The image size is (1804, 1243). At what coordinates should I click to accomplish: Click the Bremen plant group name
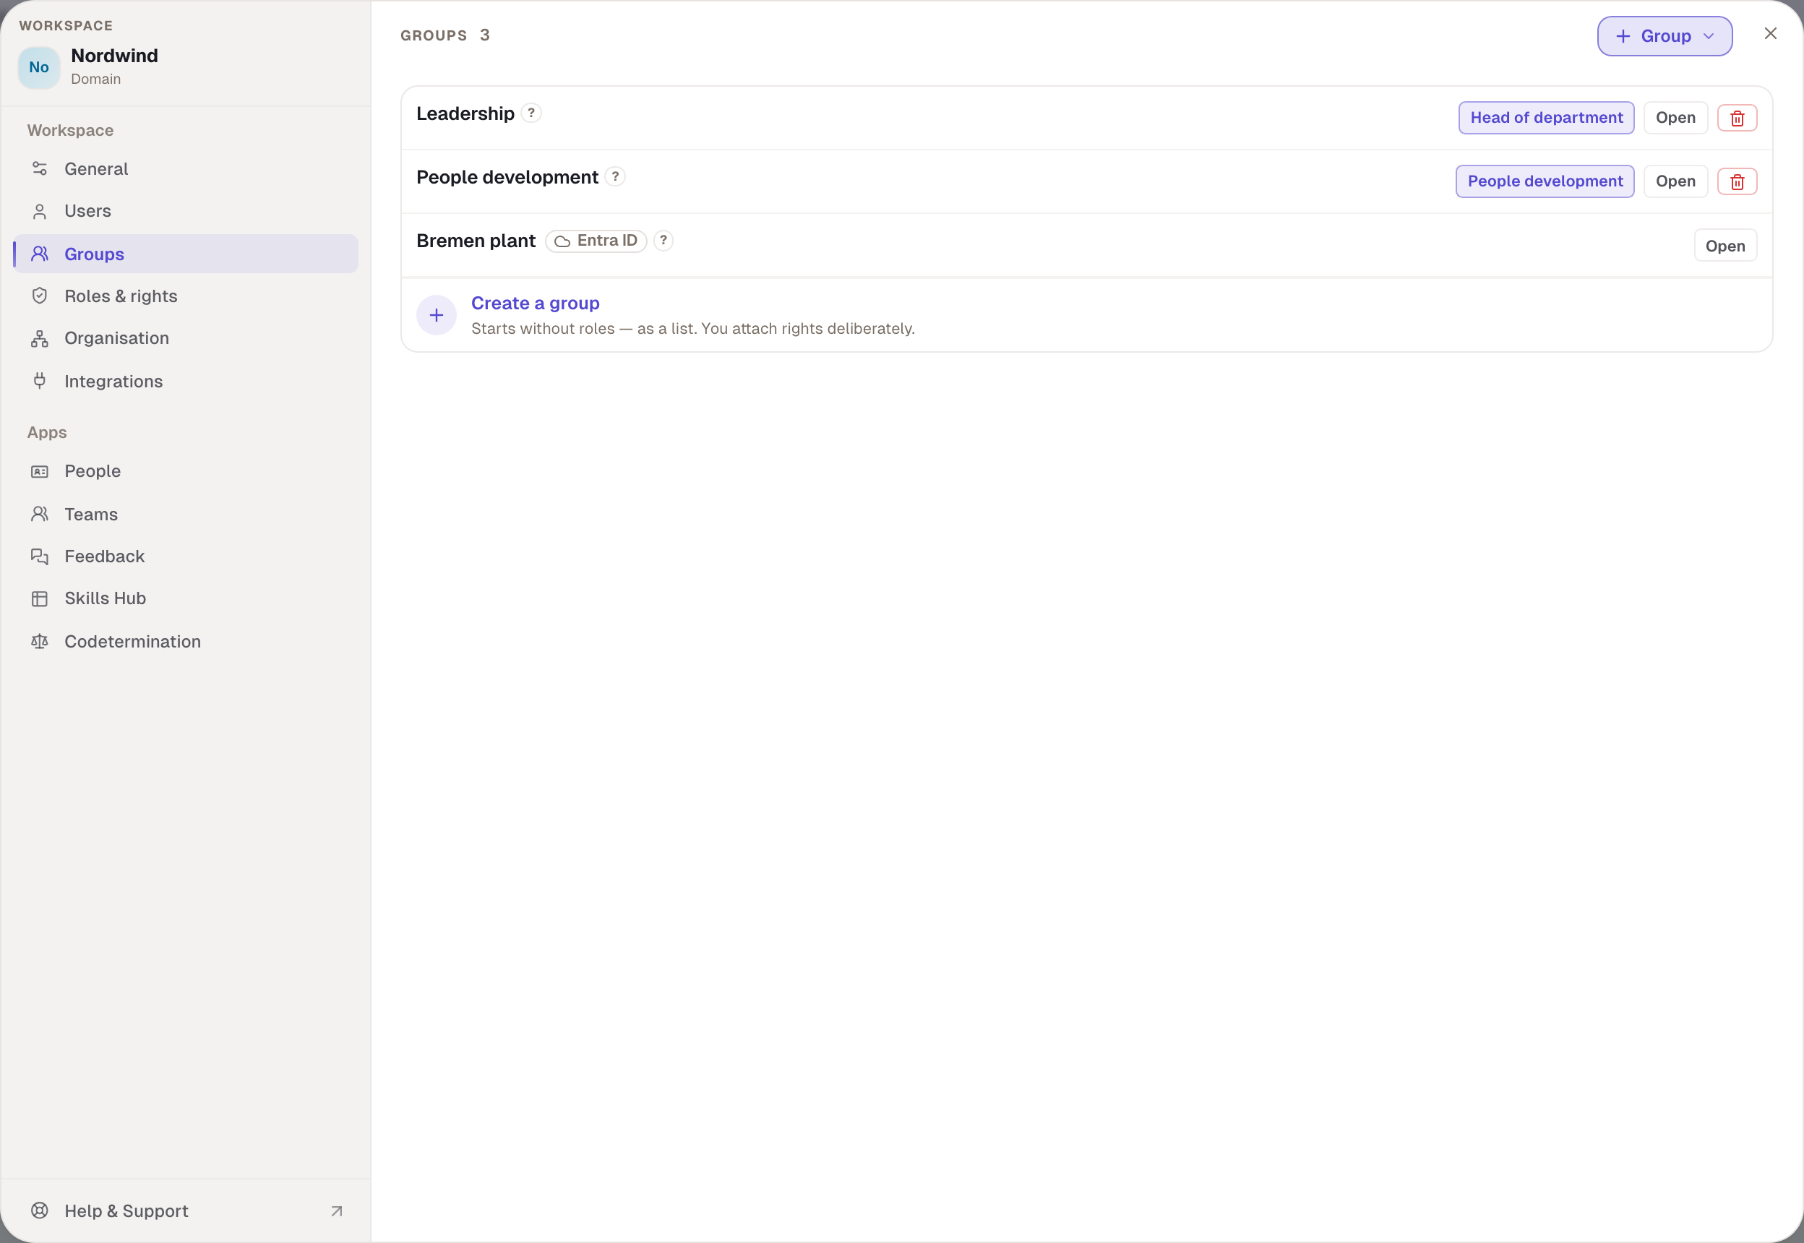(476, 241)
